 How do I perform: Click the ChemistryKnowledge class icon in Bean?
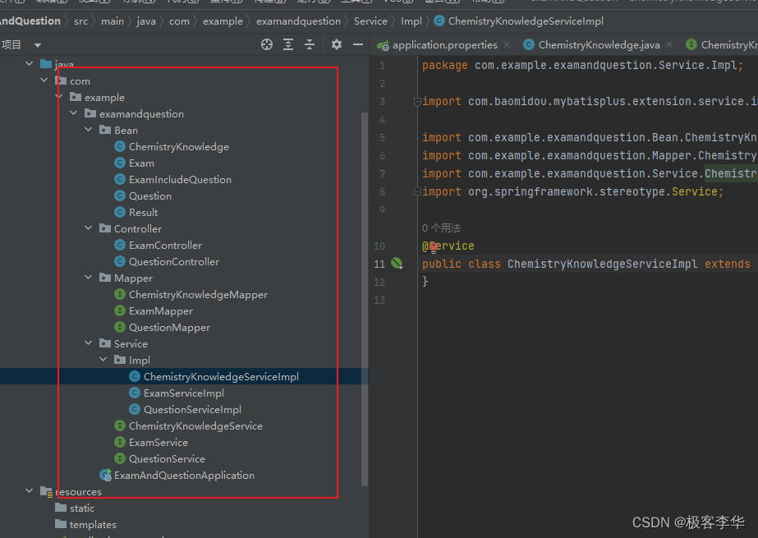tap(120, 146)
